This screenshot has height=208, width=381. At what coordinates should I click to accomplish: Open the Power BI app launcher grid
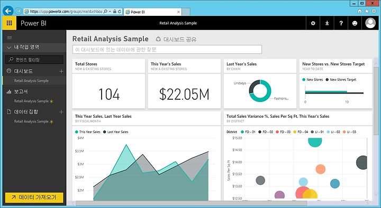coord(9,23)
